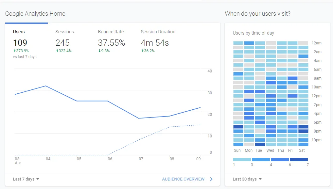Click the Sun column label in heatmap
Viewport: 333px width, 189px height.
237,150
